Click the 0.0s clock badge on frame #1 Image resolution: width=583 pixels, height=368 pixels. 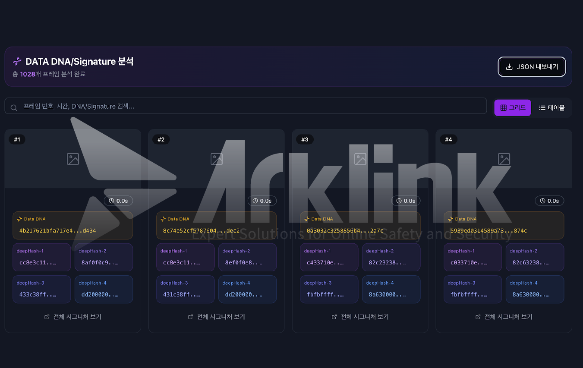coord(118,201)
